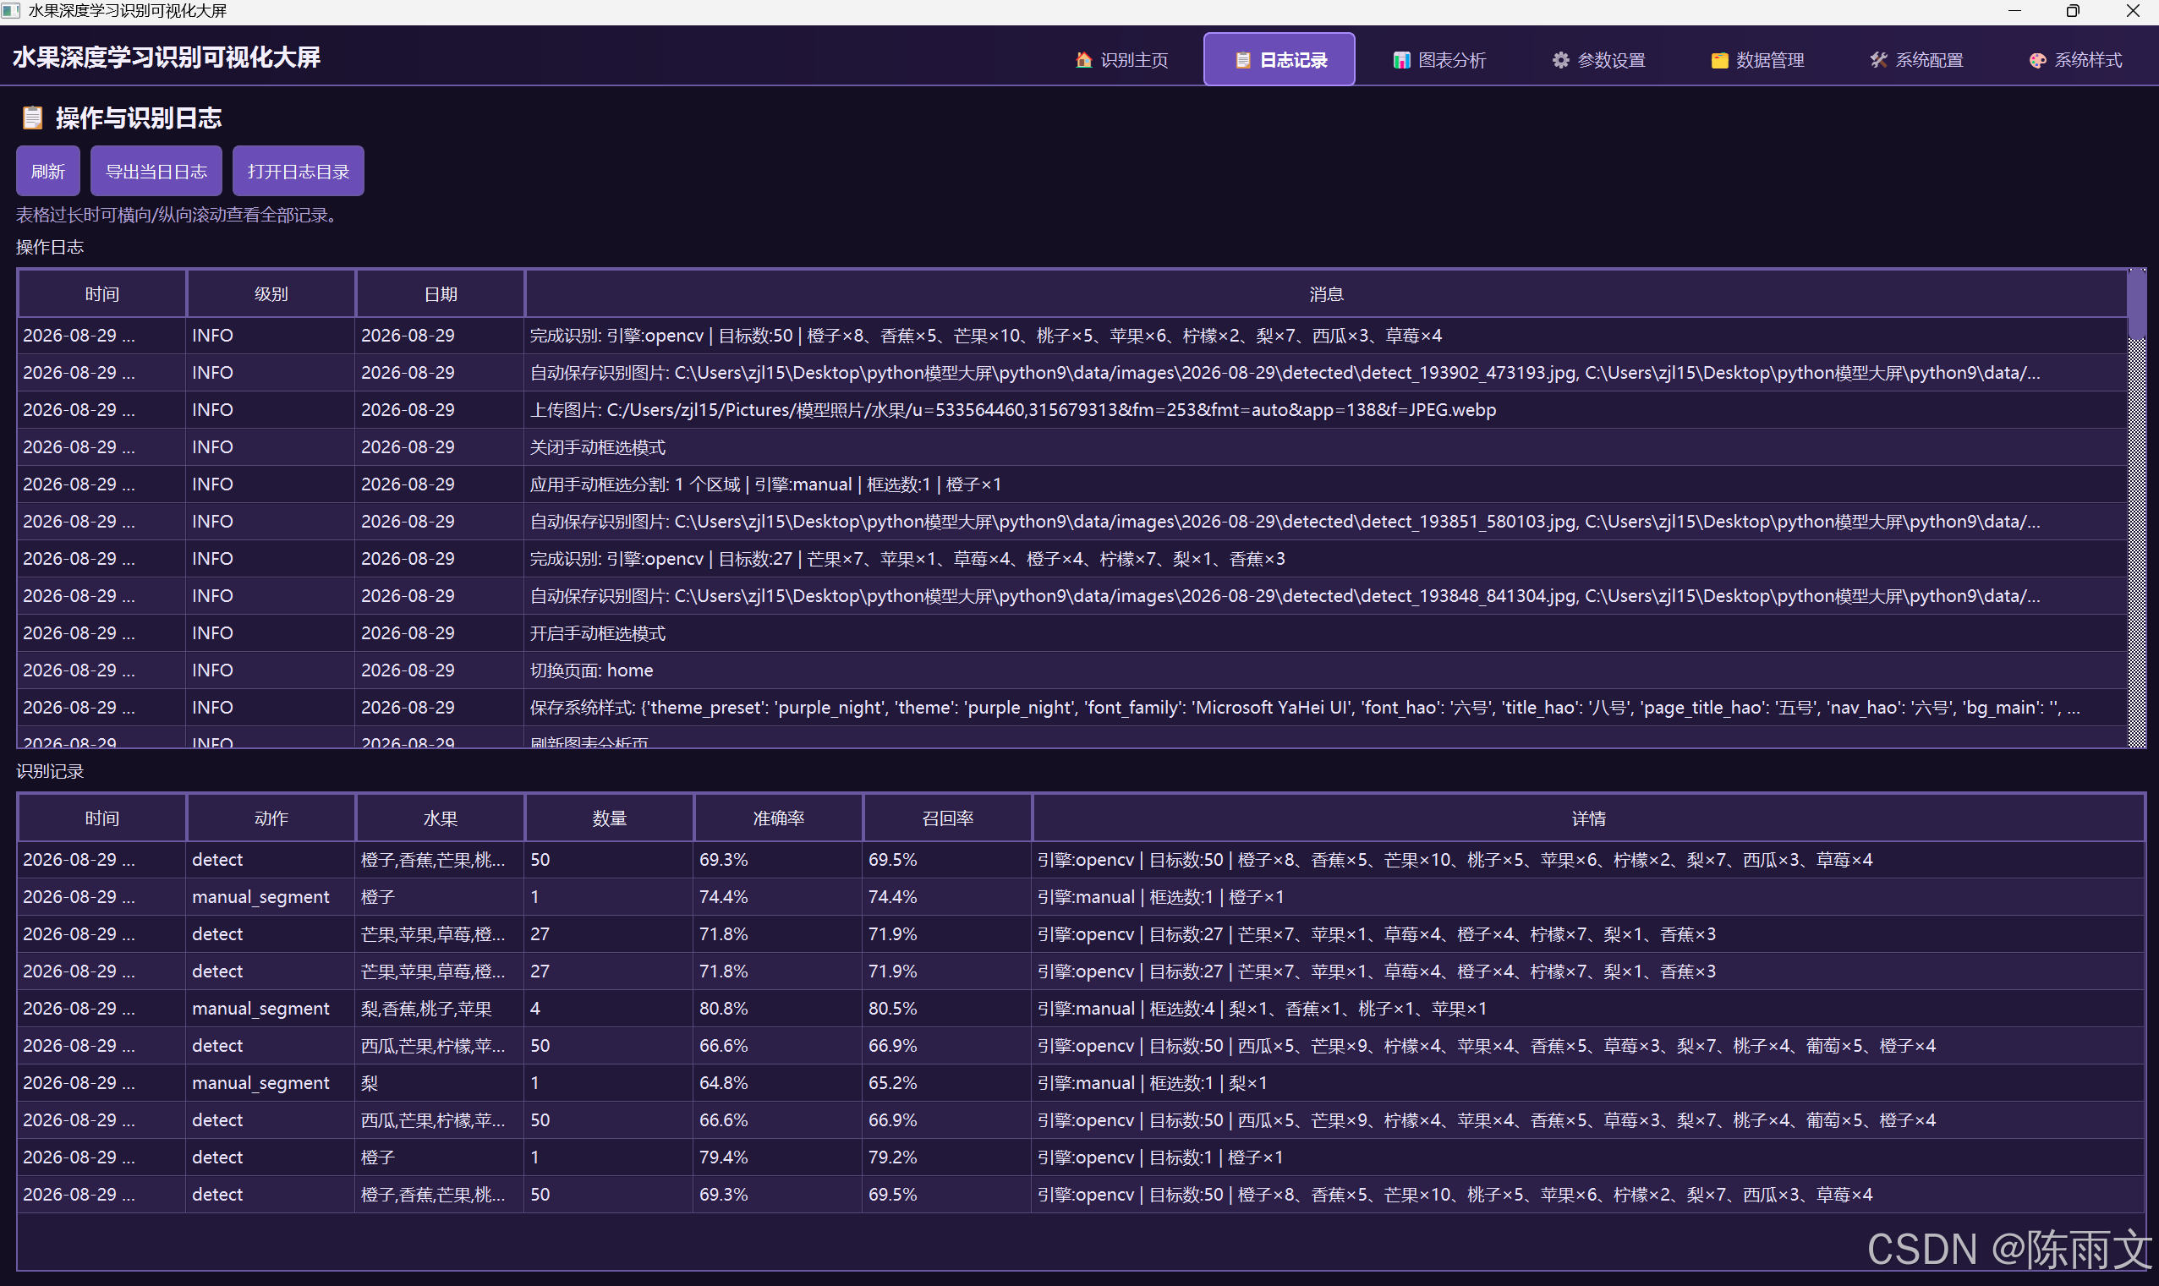Click the palette icon beside 系统样式
The height and width of the screenshot is (1286, 2159).
(2038, 60)
